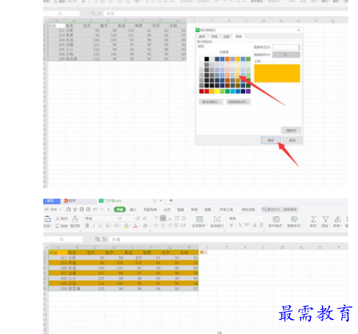Click the yellow Fill color bucket icon

[126, 225]
